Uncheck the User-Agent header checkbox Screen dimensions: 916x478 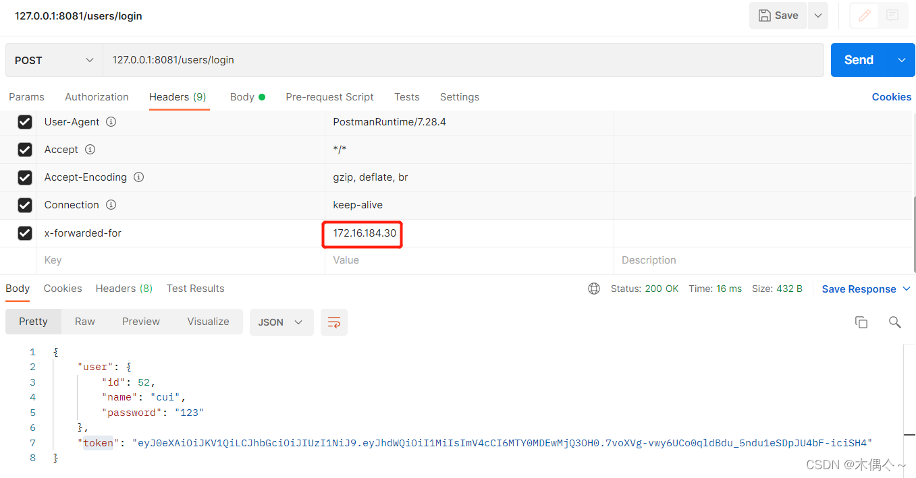(25, 122)
